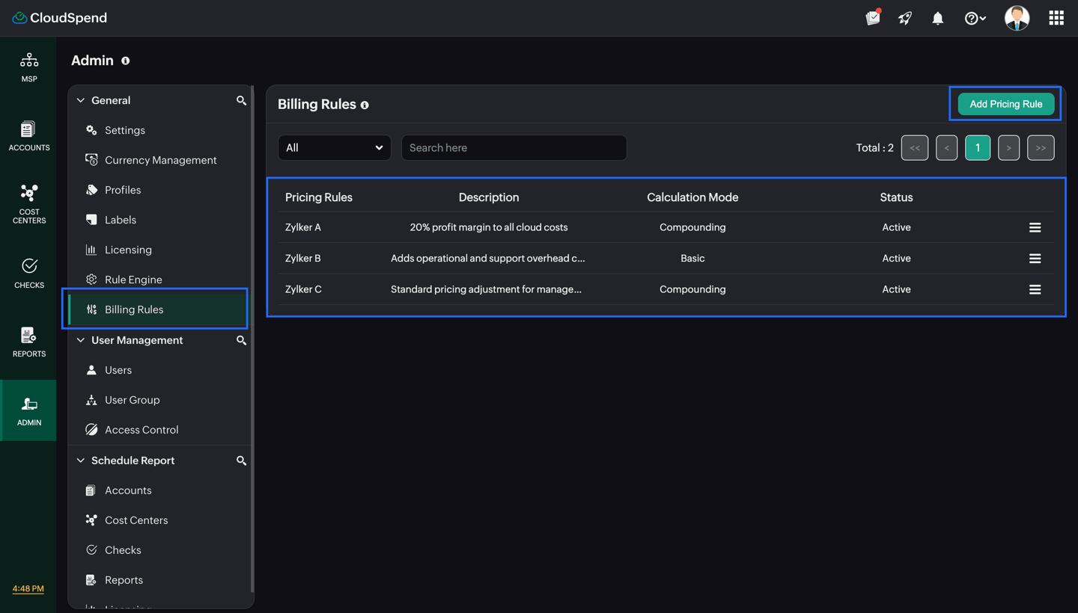The height and width of the screenshot is (613, 1078).
Task: Click the info icon beside Admin title
Action: click(126, 61)
